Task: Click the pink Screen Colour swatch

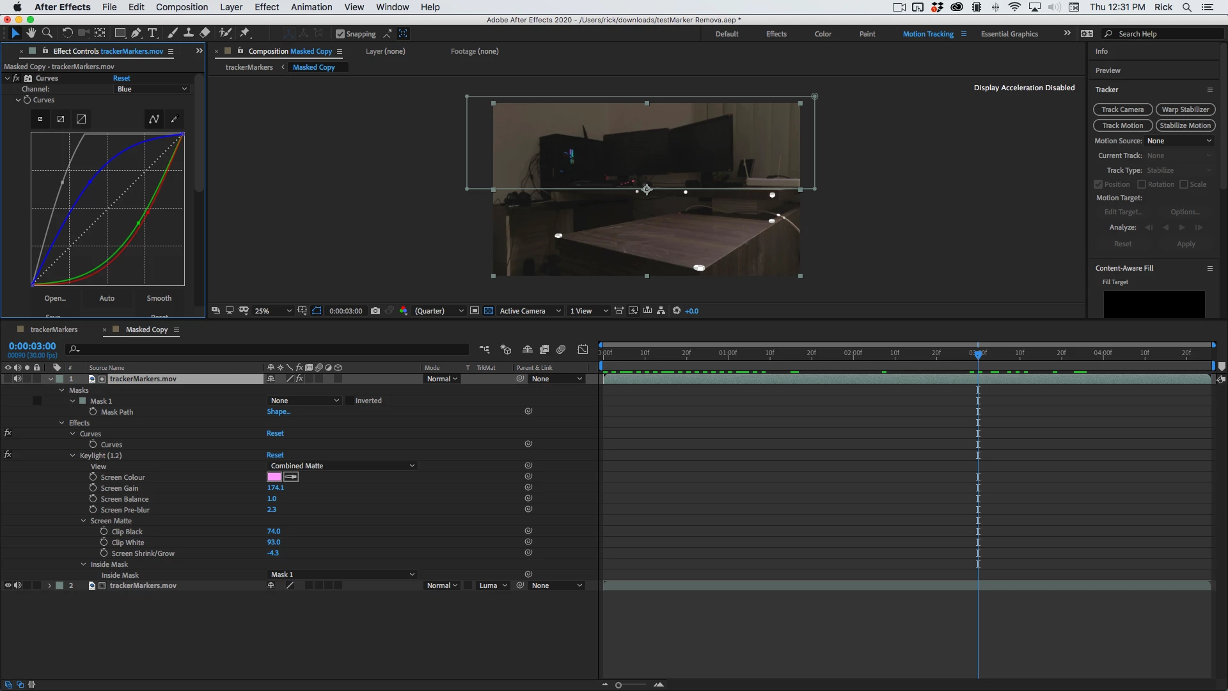Action: [x=274, y=477]
